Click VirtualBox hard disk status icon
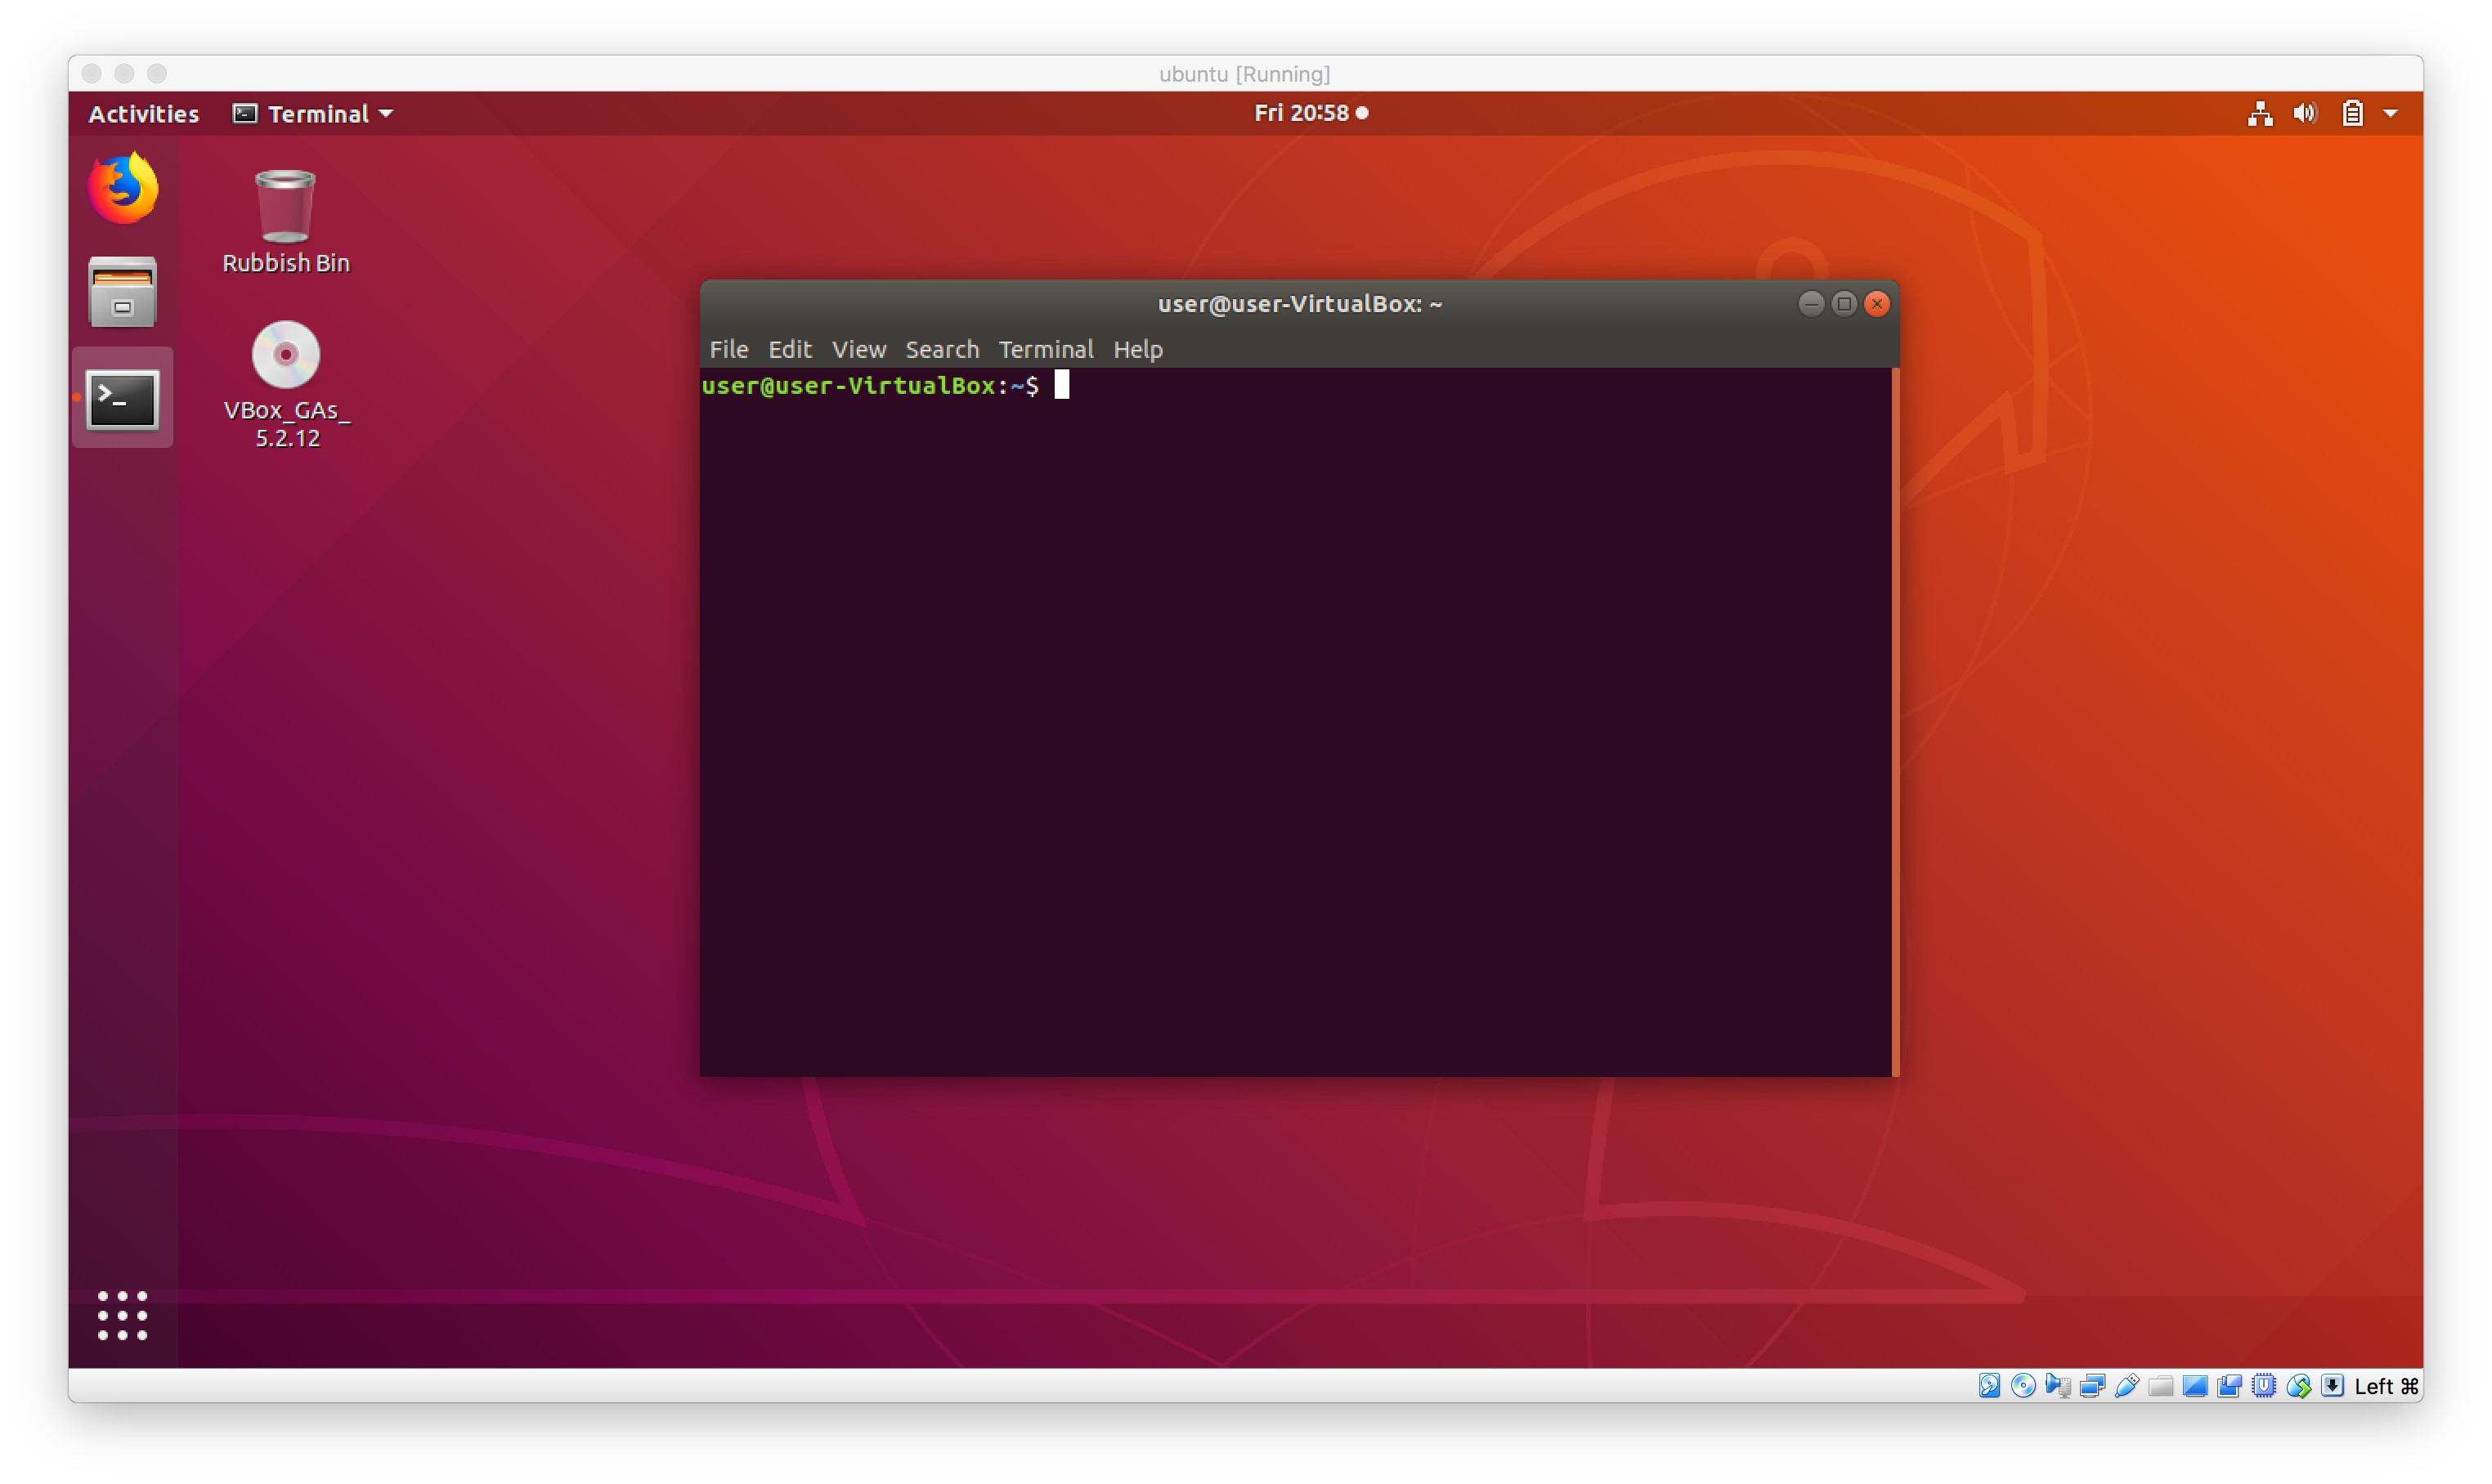Image resolution: width=2492 pixels, height=1484 pixels. pos(1990,1385)
